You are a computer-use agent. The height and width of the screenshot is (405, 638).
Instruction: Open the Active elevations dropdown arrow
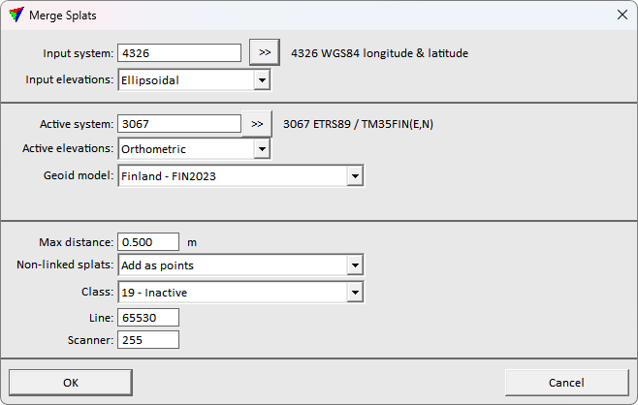261,149
